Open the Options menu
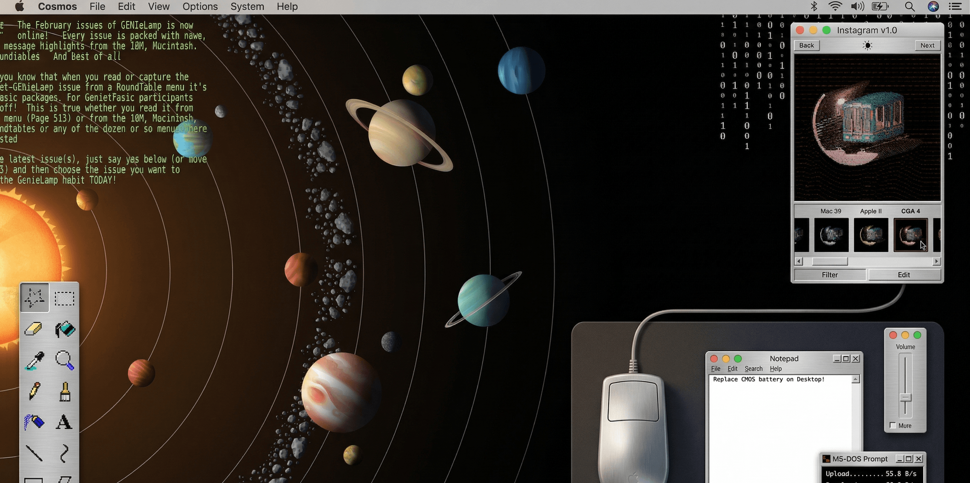970x483 pixels. tap(200, 6)
